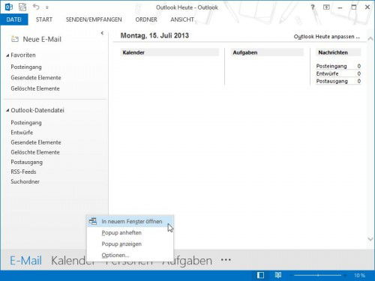This screenshot has height=281, width=375.
Task: Open the SENDEN/EMPFANGEN ribbon tab
Action: pyautogui.click(x=94, y=19)
